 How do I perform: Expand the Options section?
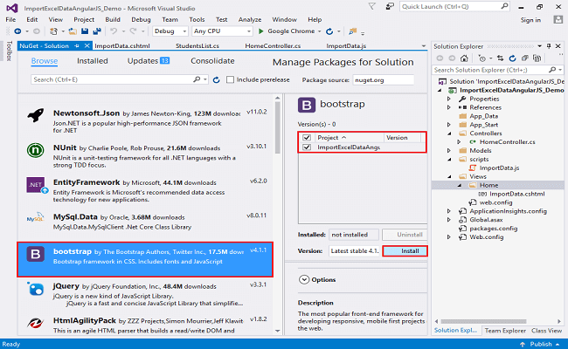[x=304, y=279]
